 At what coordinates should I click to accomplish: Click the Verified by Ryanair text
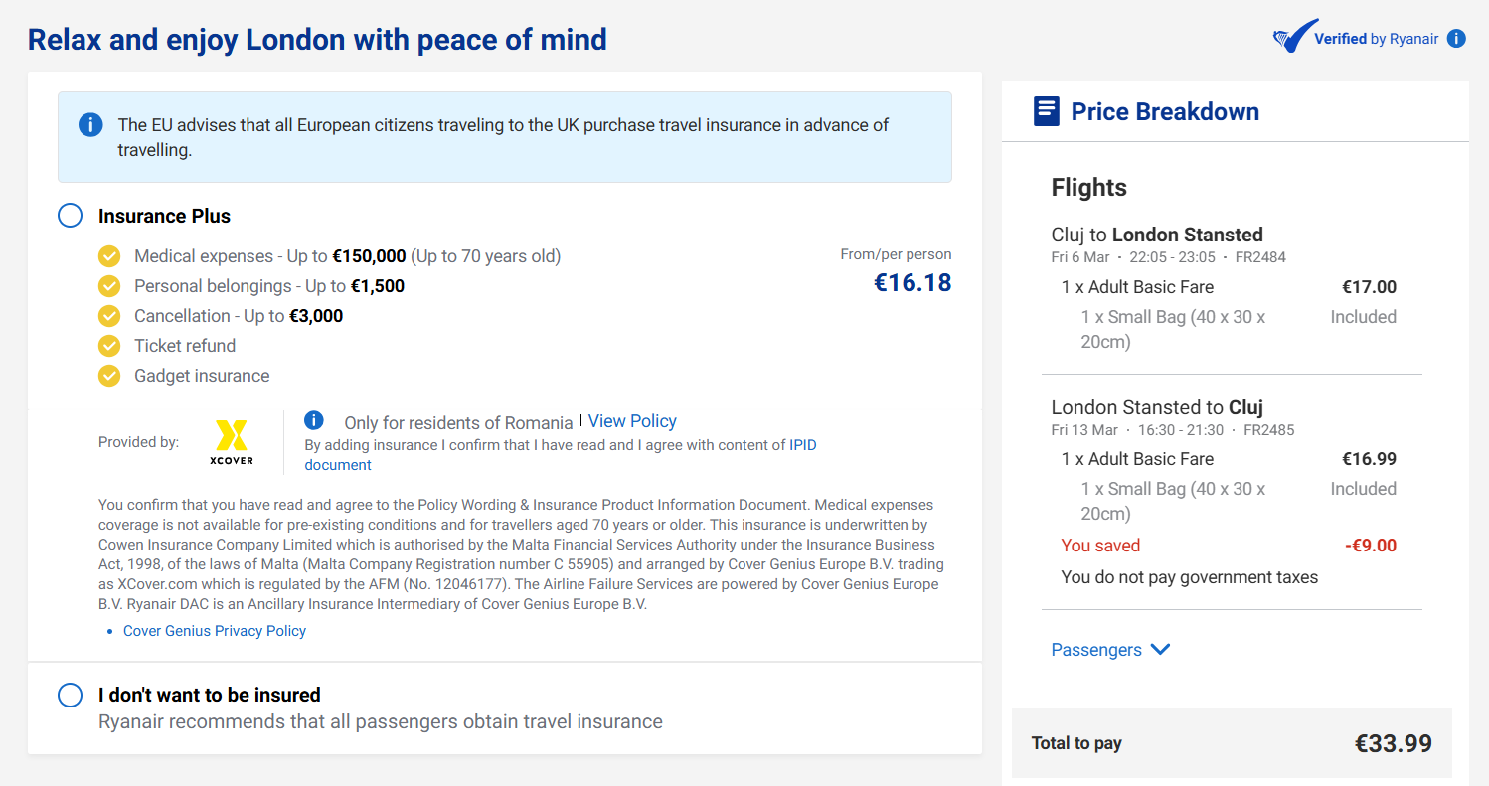[1376, 39]
